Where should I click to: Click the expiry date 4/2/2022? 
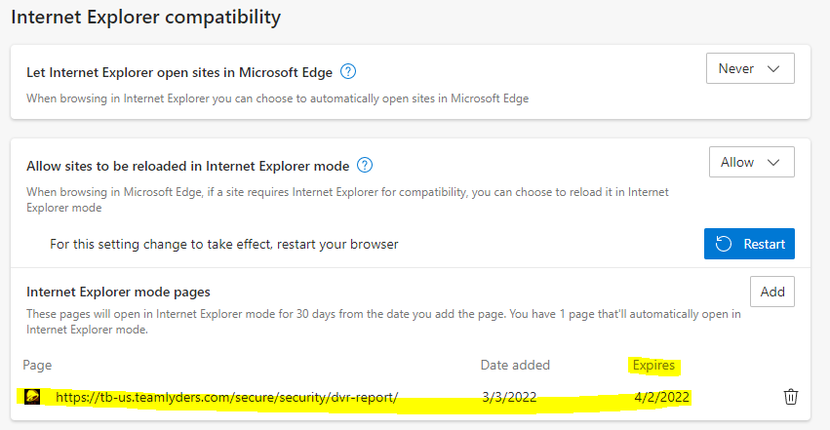tap(661, 397)
